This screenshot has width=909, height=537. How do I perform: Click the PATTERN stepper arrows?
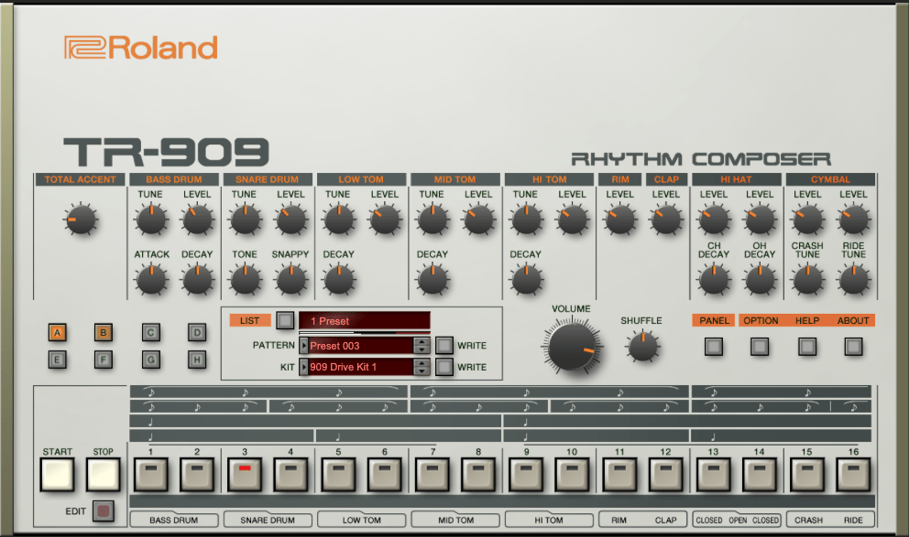pos(422,346)
